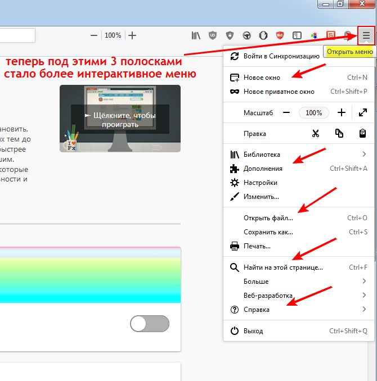This screenshot has height=381, width=377.
Task: Open the Library toolbar icon
Action: point(196,35)
